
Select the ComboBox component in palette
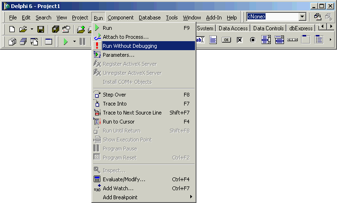(279, 40)
